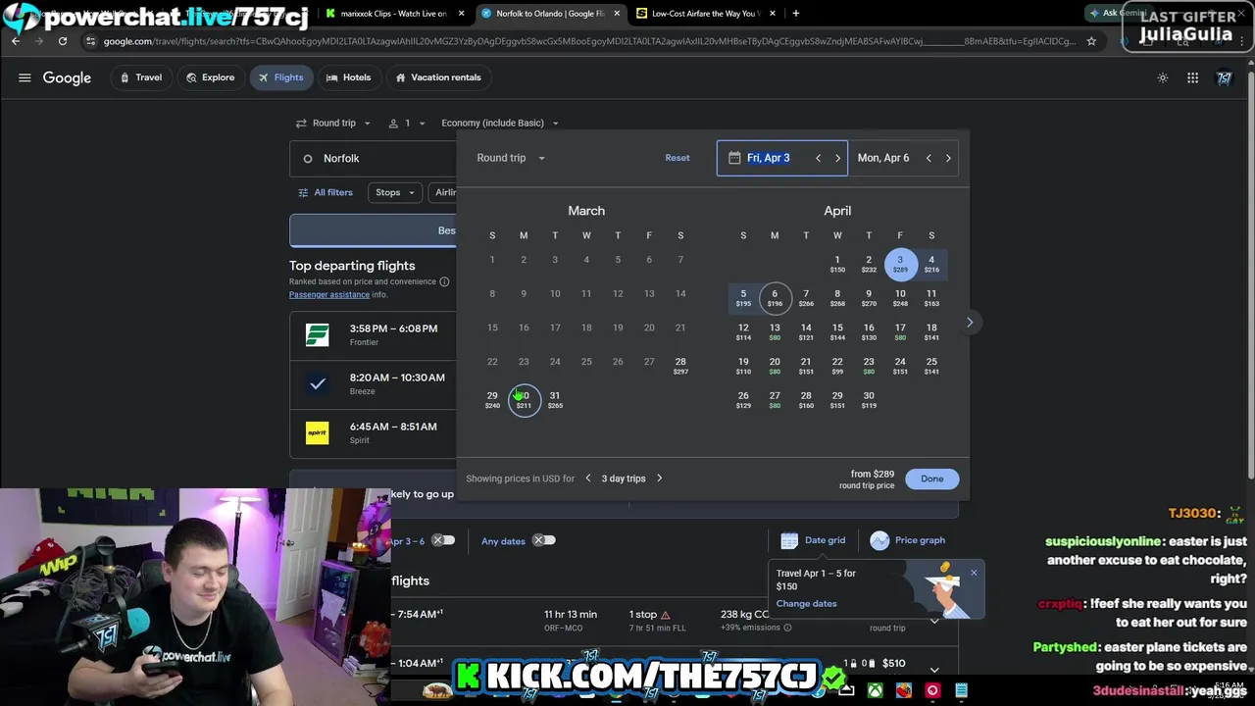Switch to the Explore tab

(210, 77)
